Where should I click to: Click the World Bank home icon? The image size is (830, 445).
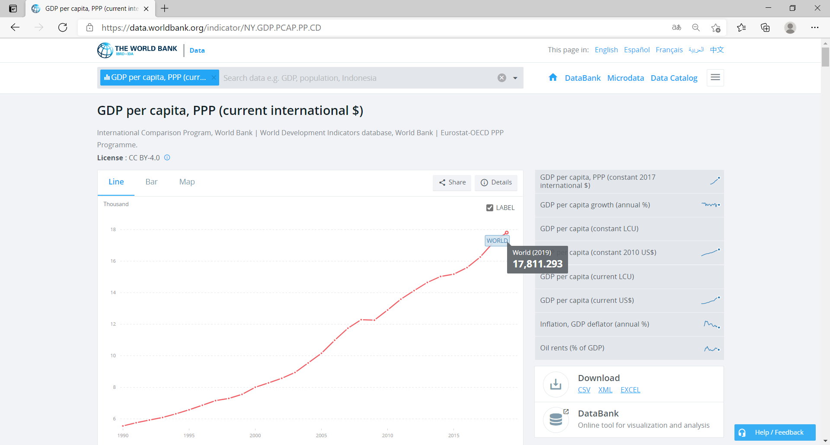[x=552, y=78]
